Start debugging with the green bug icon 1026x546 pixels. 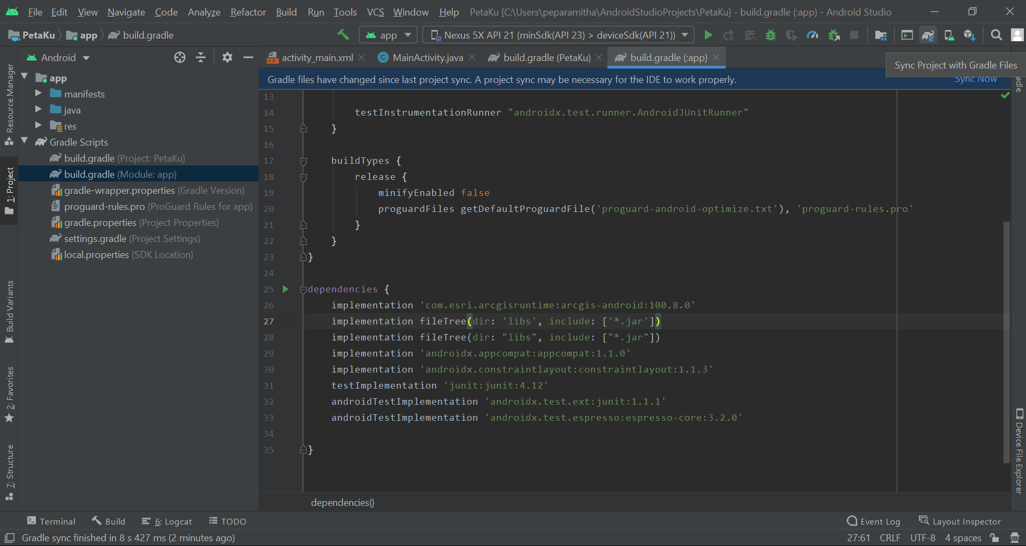pos(771,35)
